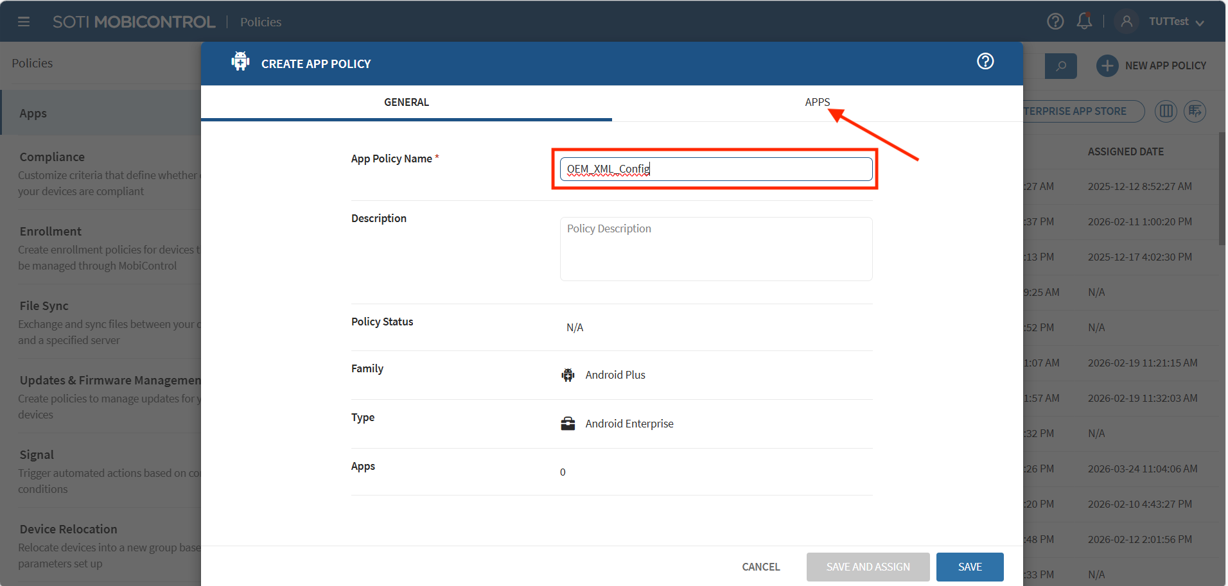Click the user profile avatar icon
This screenshot has height=586, width=1228.
[1127, 22]
